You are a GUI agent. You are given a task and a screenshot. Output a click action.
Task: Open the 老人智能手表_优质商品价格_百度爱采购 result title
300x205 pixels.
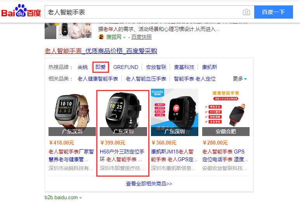click(101, 51)
